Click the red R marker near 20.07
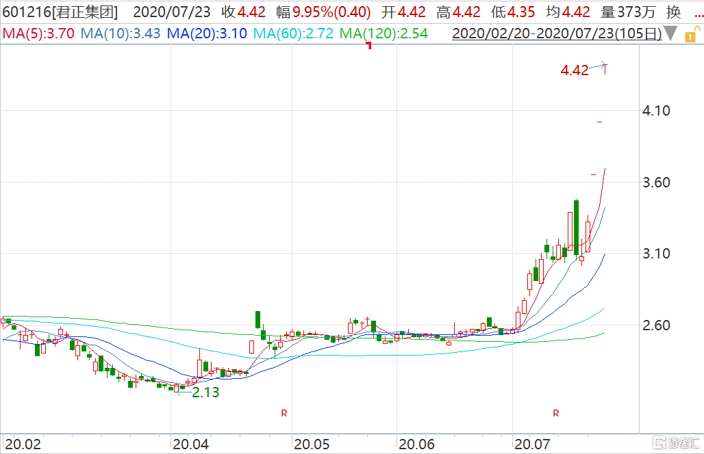The width and height of the screenshot is (704, 454). (556, 413)
